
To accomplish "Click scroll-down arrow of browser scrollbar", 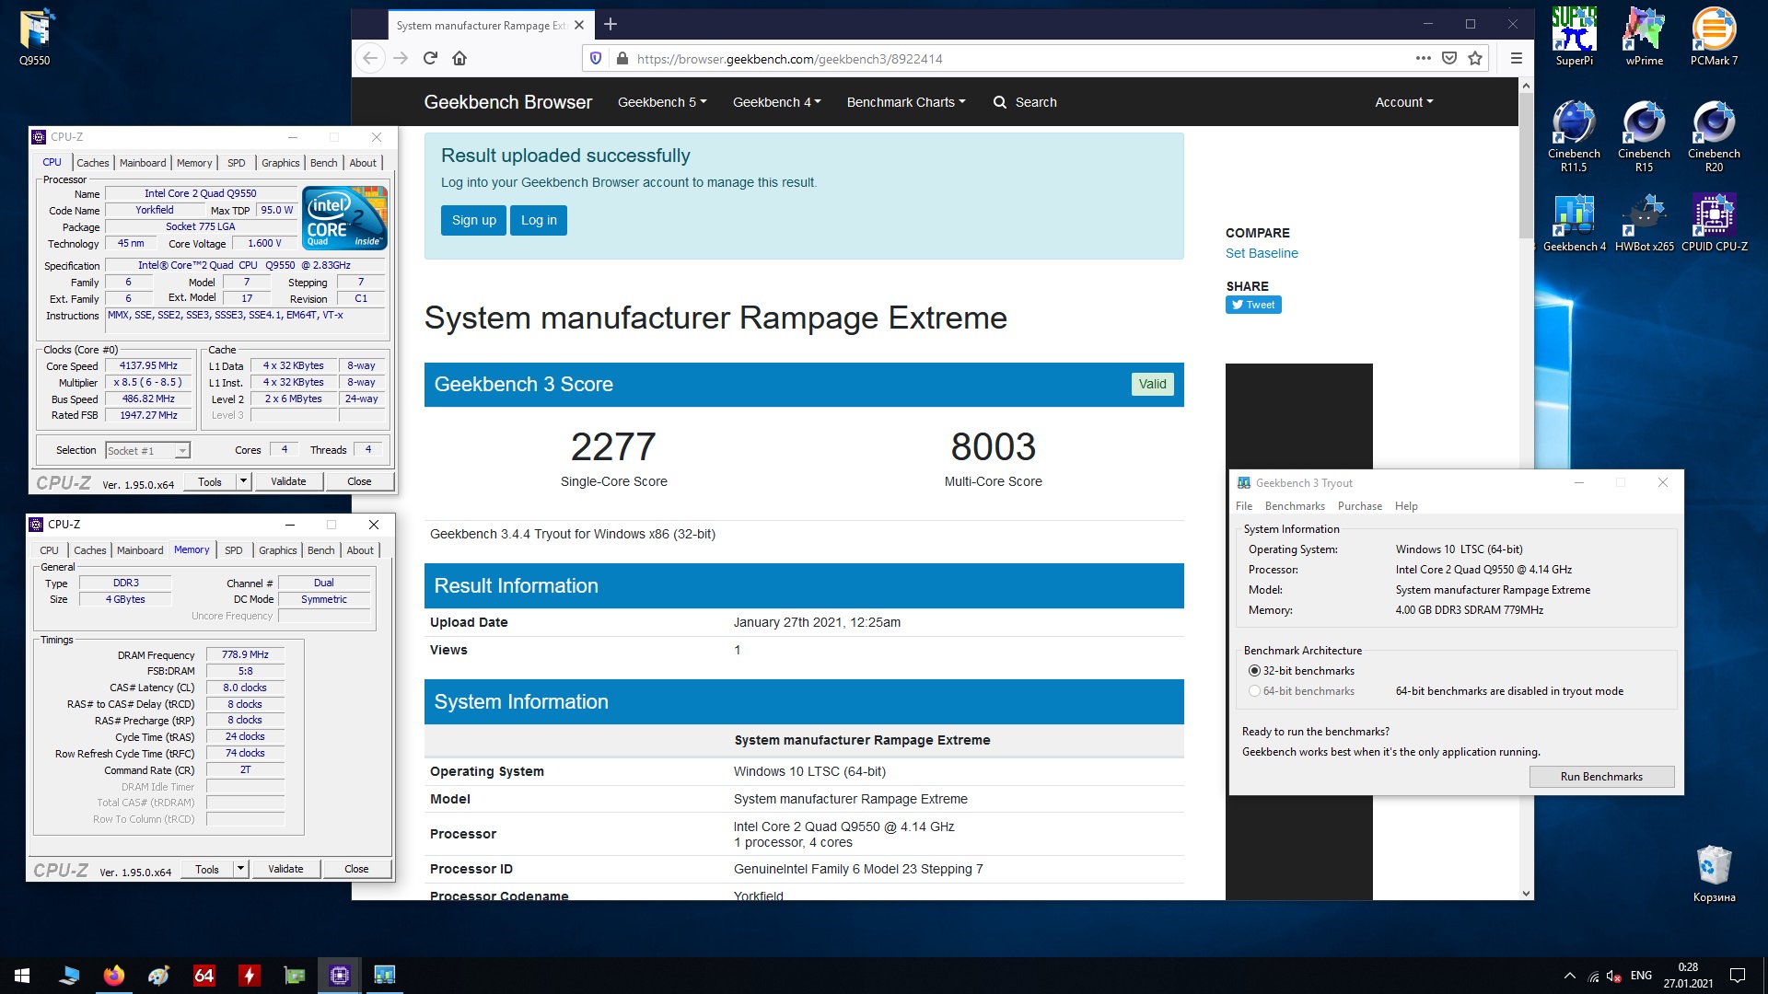I will [x=1526, y=893].
